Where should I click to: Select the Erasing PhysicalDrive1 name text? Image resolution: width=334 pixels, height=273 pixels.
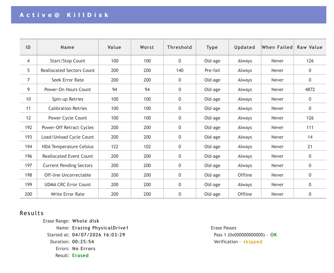(100, 228)
